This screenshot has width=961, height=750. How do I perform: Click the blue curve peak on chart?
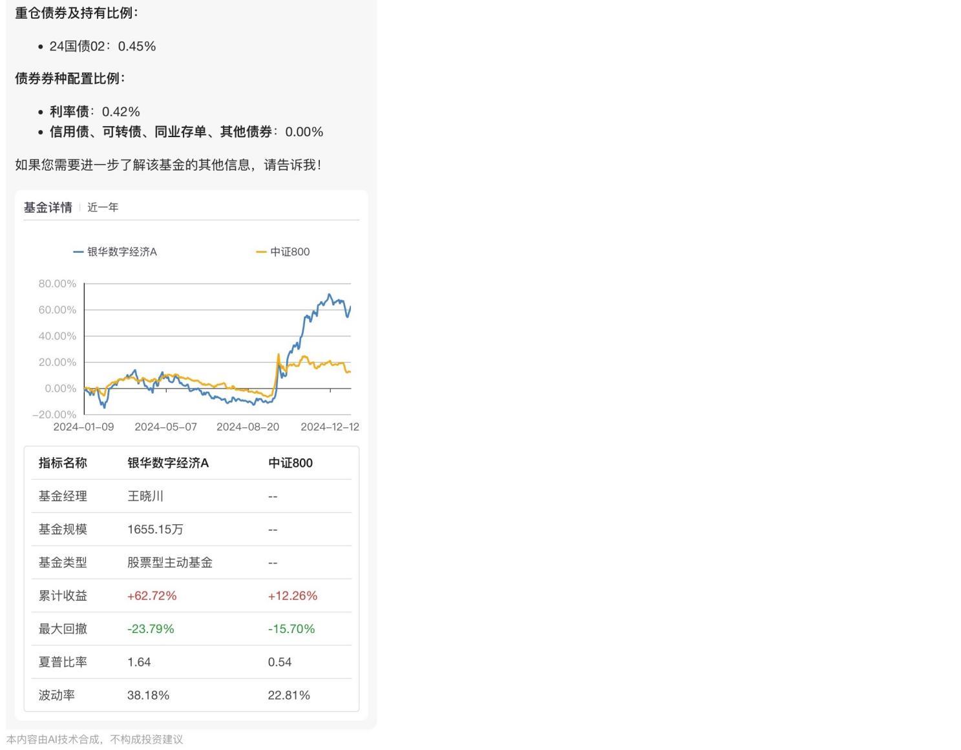pyautogui.click(x=330, y=295)
